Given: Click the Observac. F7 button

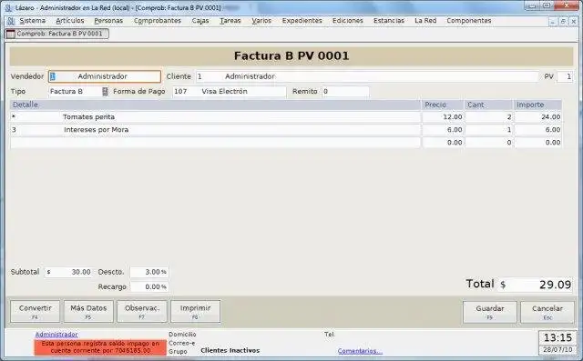Looking at the screenshot, I should pos(142,311).
